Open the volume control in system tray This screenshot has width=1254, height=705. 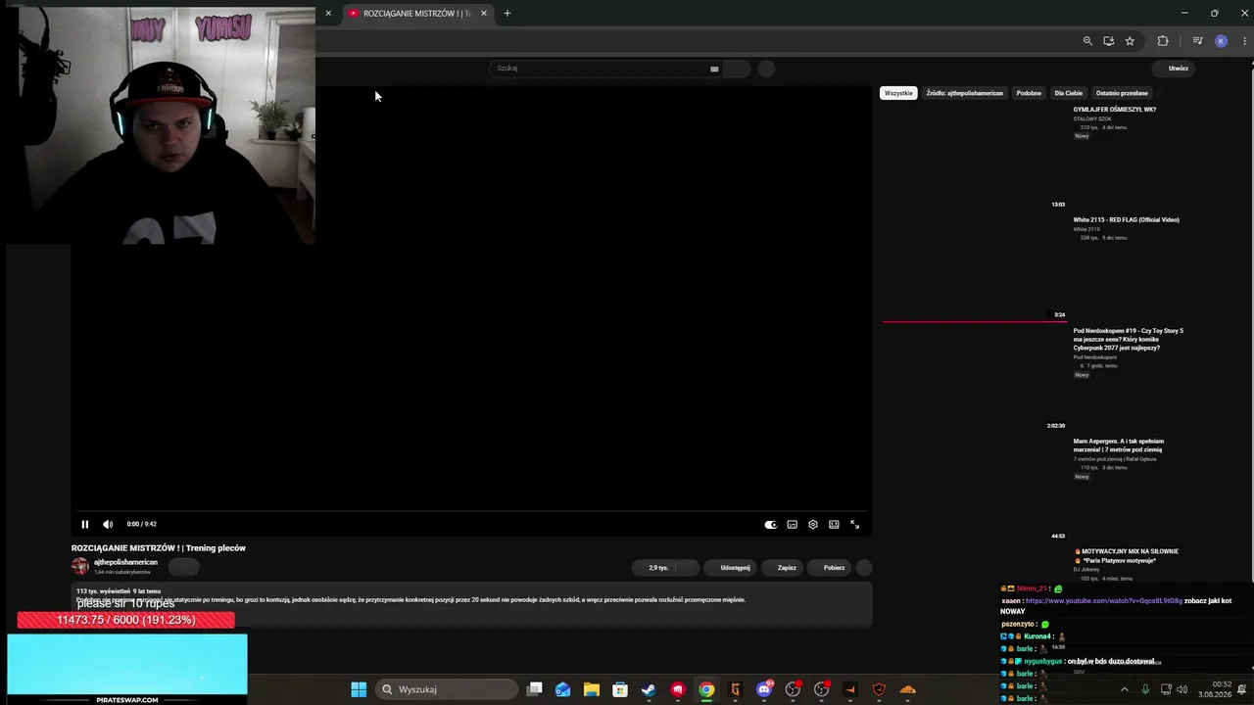(1182, 689)
